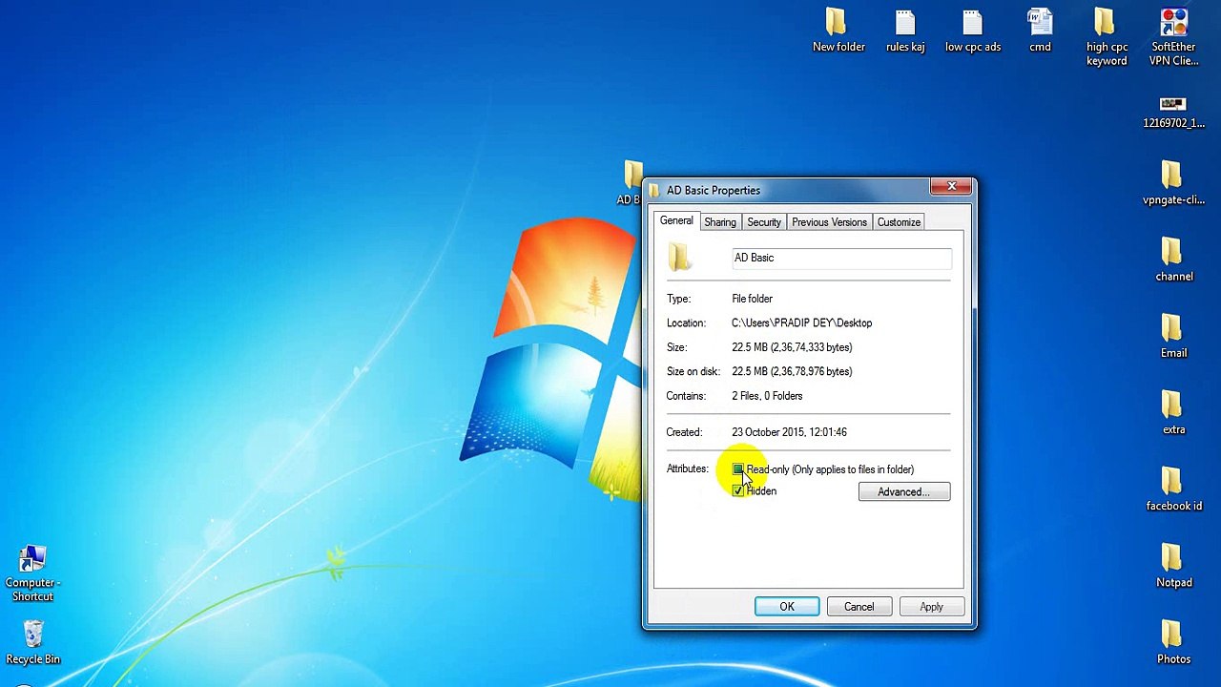The image size is (1221, 687).
Task: Click the '2 Files, 0 Folders' text
Action: point(767,396)
